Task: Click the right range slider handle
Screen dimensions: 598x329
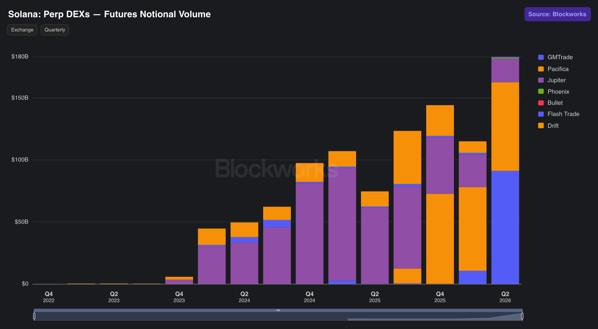Action: (522, 316)
